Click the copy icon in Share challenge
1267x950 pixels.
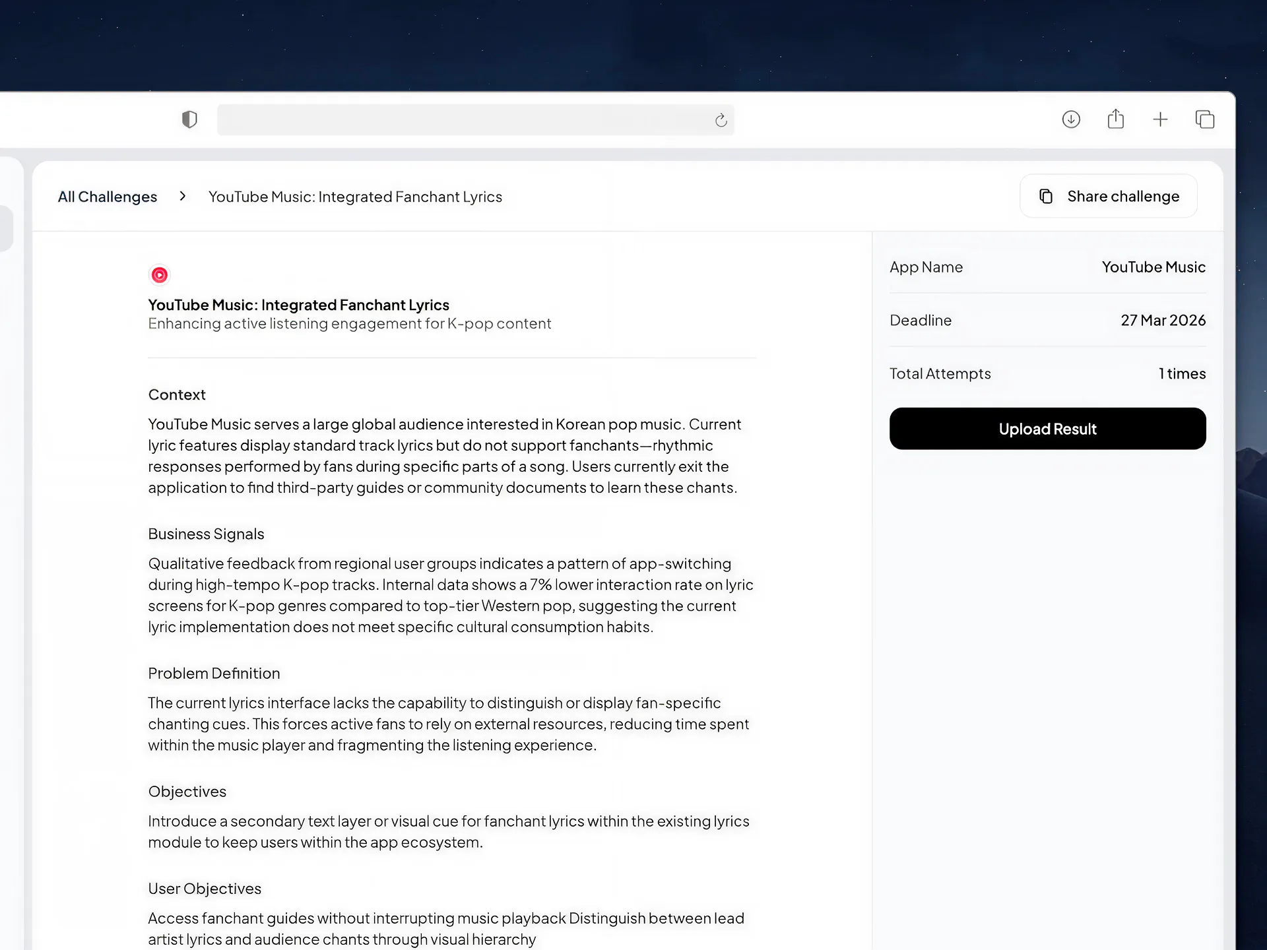[1046, 196]
